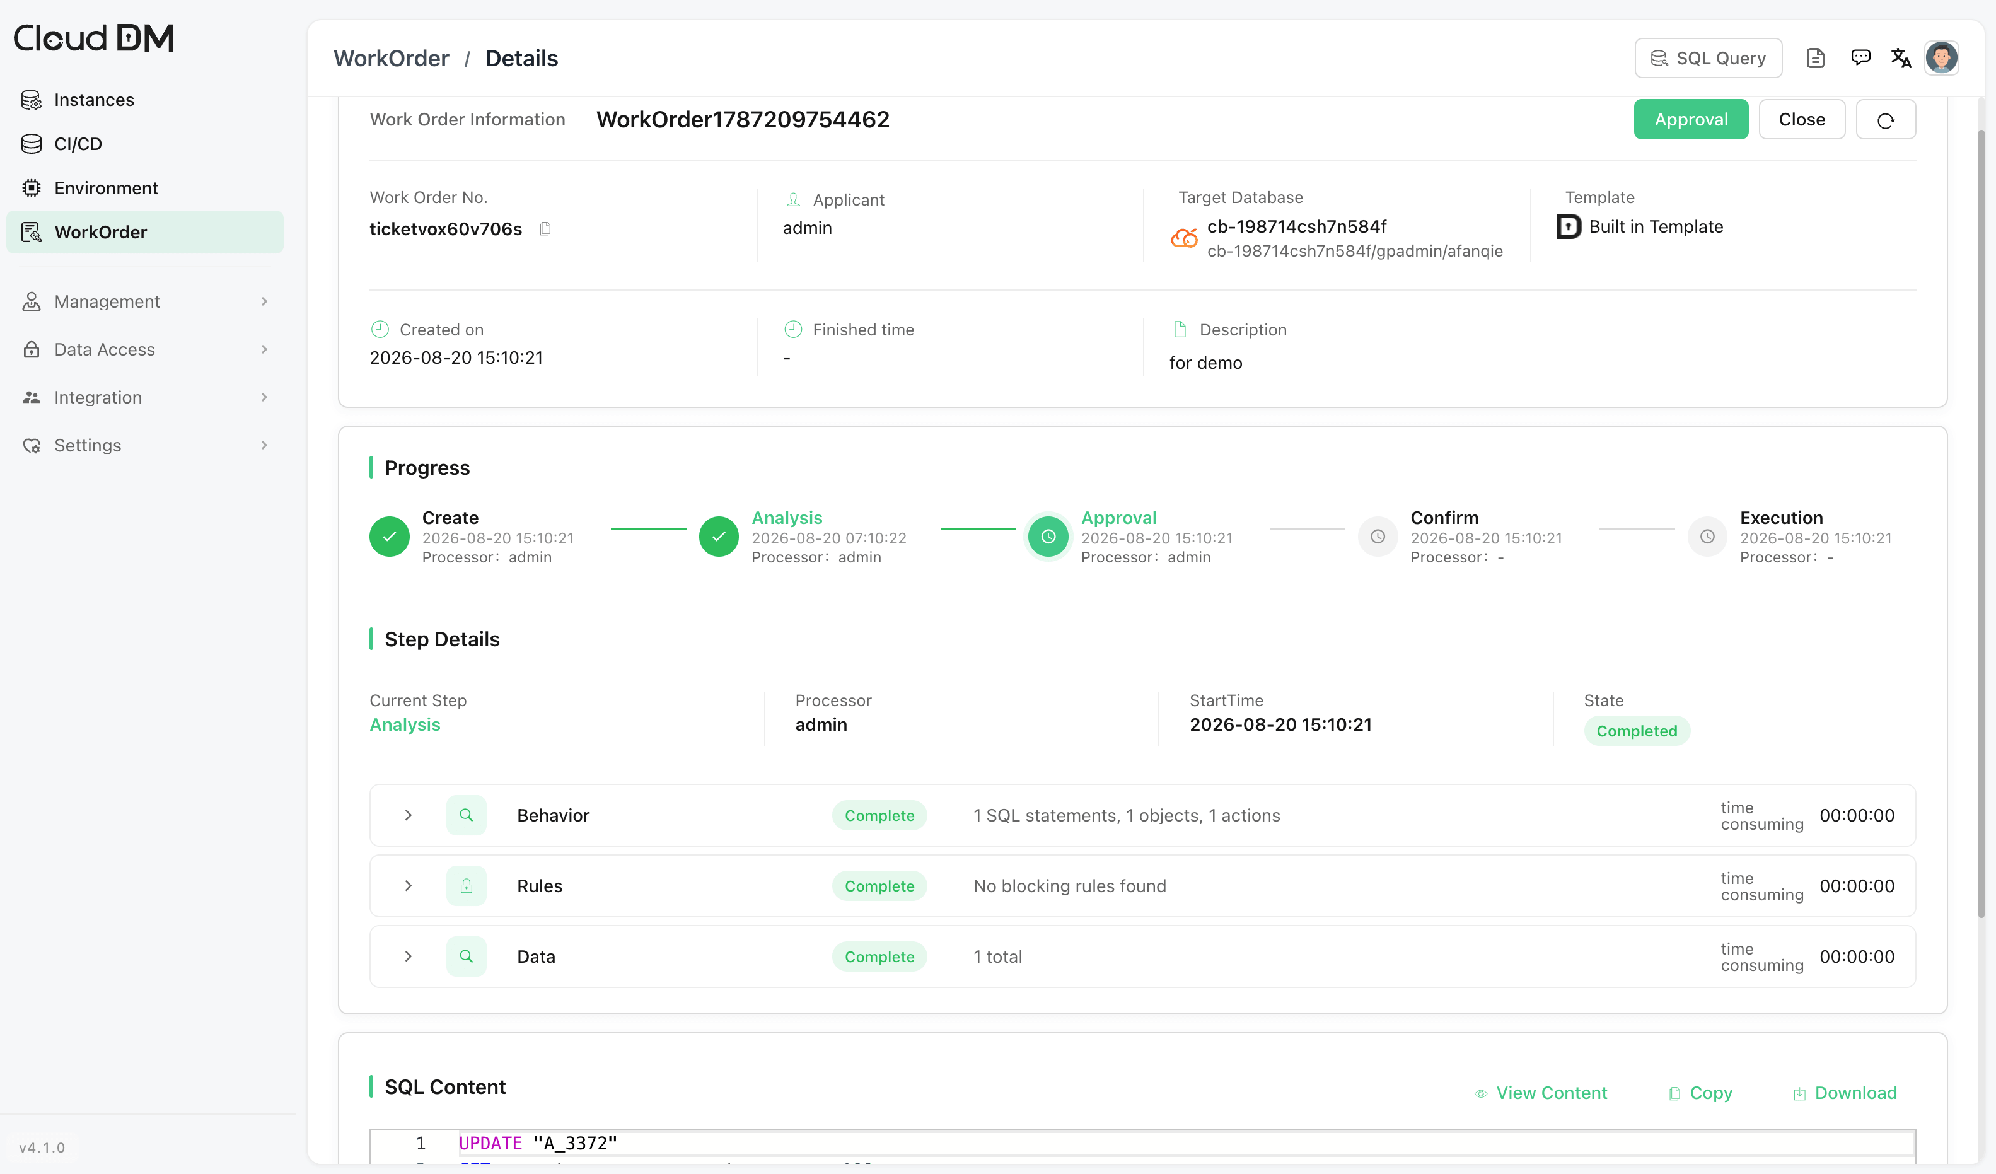The width and height of the screenshot is (1996, 1174).
Task: Select WorkOrder in the sidebar
Action: (144, 232)
